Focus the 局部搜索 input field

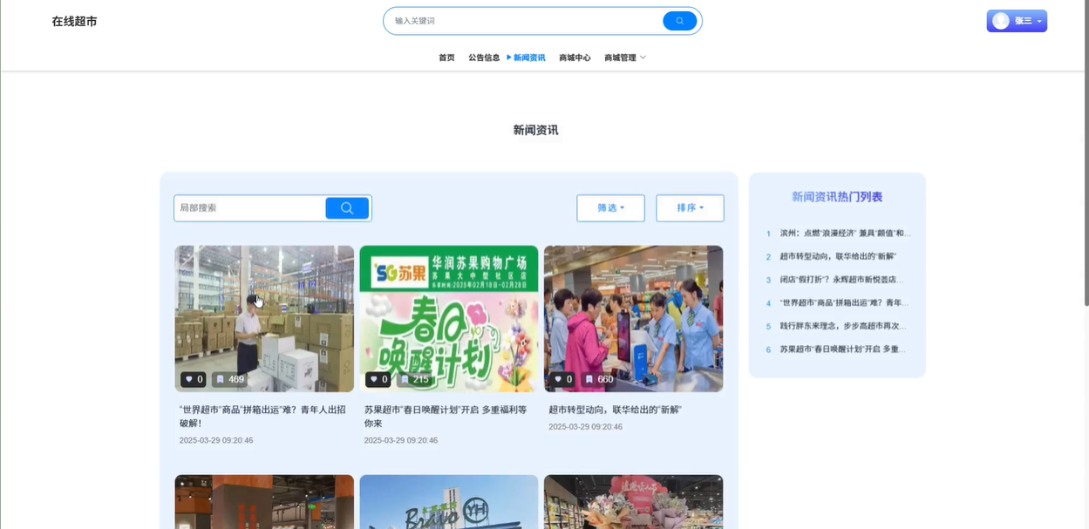[250, 207]
